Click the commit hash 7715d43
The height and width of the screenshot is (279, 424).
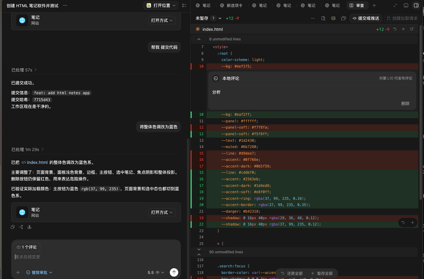(x=42, y=100)
